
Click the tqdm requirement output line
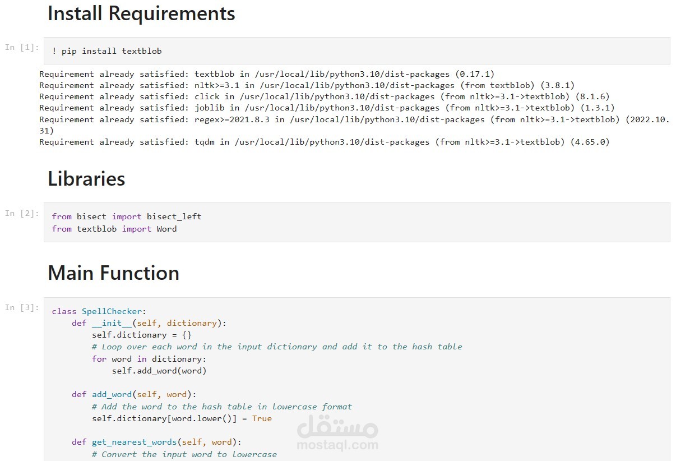coord(324,142)
